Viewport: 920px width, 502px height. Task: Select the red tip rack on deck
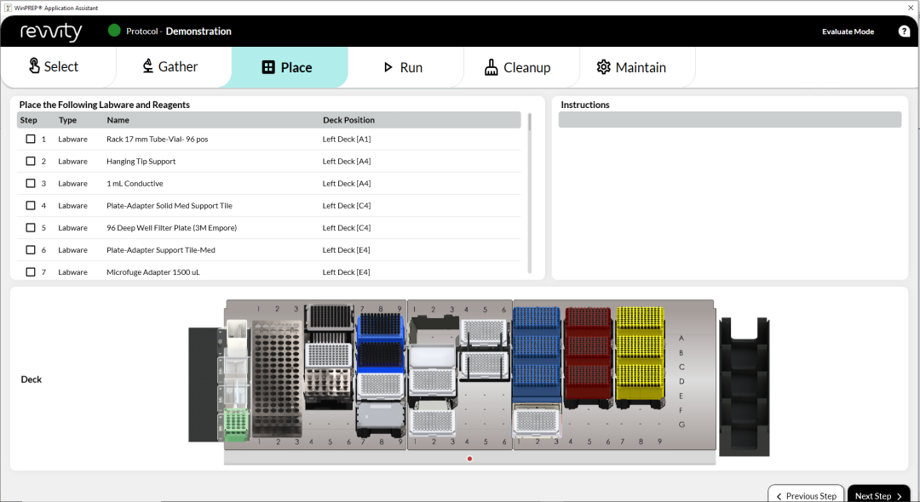tap(588, 353)
